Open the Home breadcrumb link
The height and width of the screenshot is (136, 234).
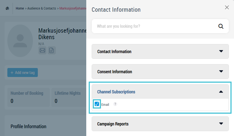click(x=20, y=8)
